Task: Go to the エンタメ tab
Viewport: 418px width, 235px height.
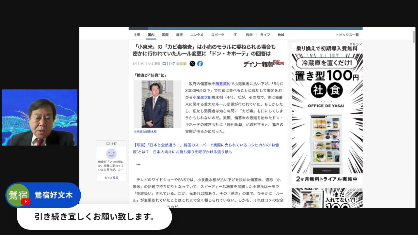Action: [x=197, y=35]
